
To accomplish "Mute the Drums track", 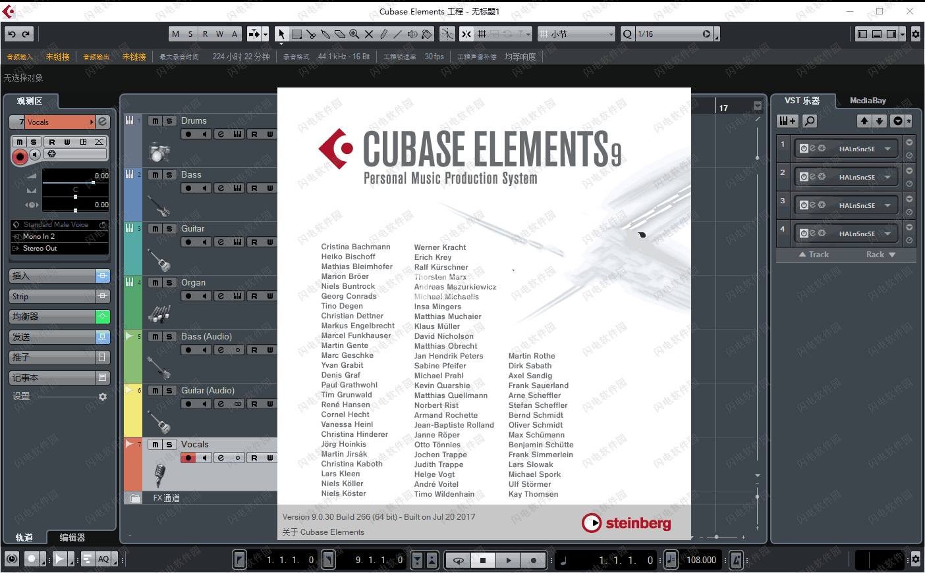I will 155,121.
